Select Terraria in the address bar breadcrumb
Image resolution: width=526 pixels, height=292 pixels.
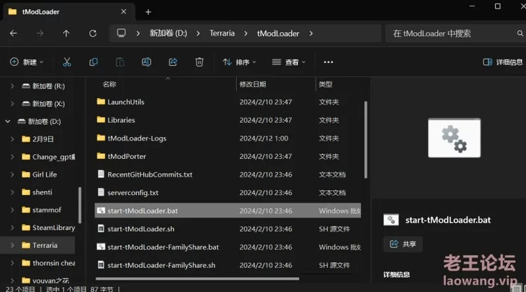pos(222,33)
